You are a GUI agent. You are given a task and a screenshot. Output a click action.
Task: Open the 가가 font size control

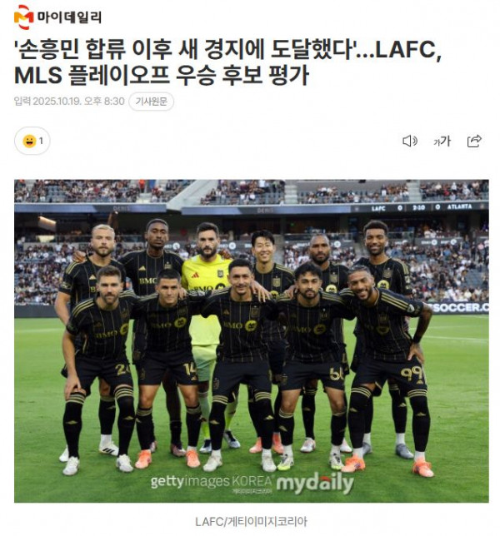442,141
